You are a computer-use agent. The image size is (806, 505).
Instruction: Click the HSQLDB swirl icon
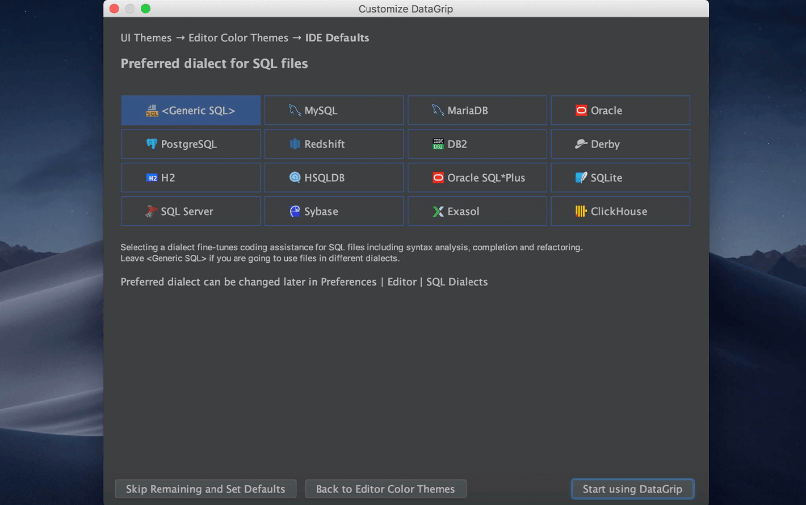point(295,177)
